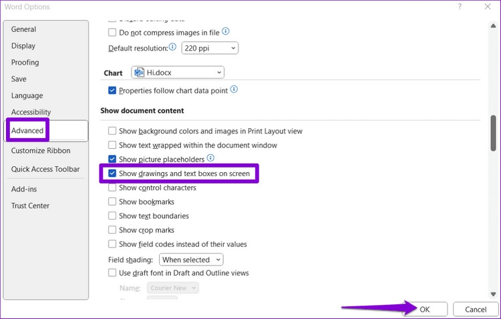Click info icon after chart data point option
This screenshot has width=501, height=319.
tap(234, 89)
